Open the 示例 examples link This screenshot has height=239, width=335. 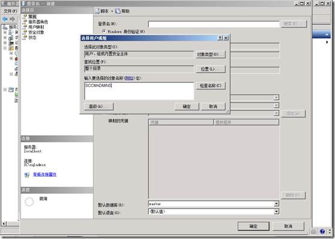pyautogui.click(x=130, y=78)
